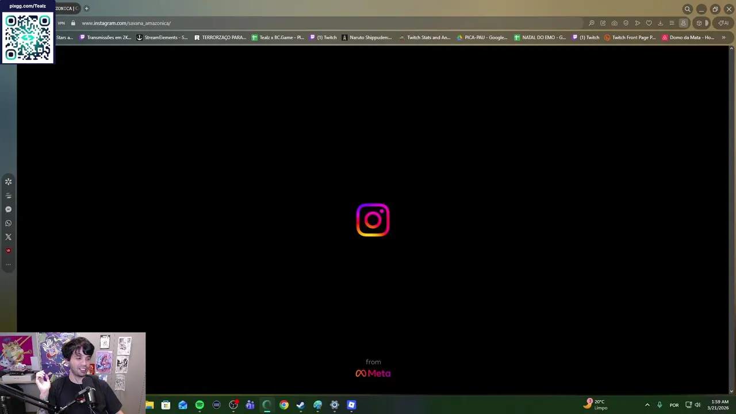The height and width of the screenshot is (414, 736).
Task: Open the downloads arrow icon
Action: [660, 23]
